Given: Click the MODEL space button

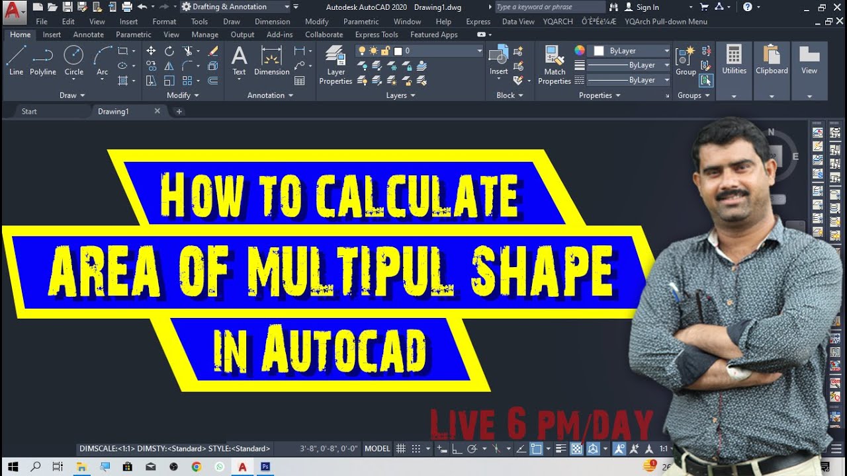Looking at the screenshot, I should pos(377,448).
